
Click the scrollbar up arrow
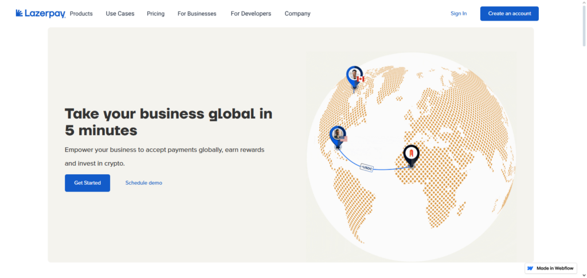pyautogui.click(x=583, y=3)
